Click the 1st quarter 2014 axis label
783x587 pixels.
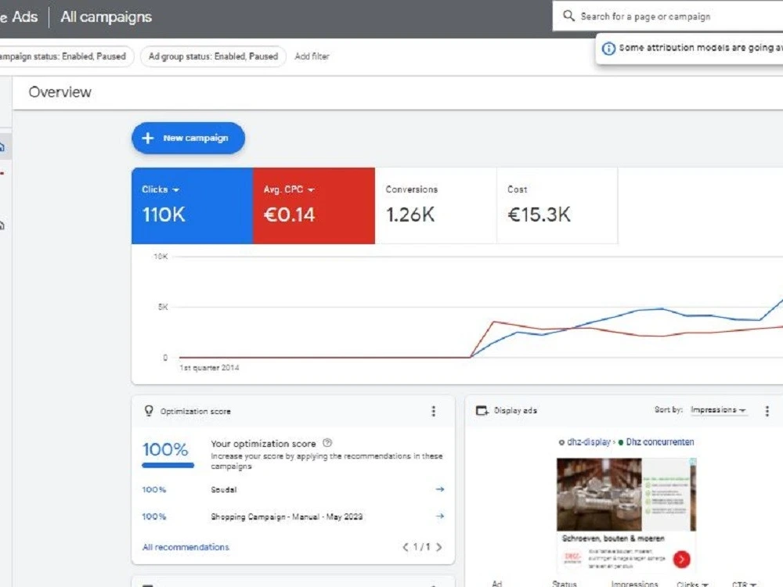click(x=209, y=368)
